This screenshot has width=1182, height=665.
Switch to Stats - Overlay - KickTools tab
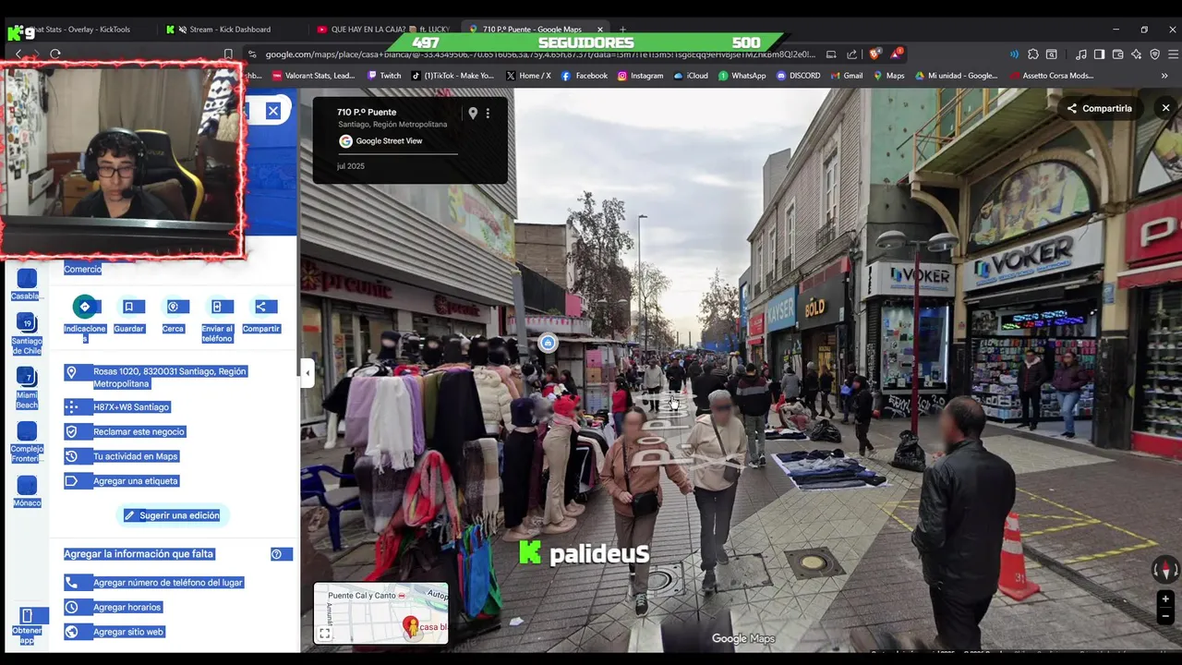pyautogui.click(x=81, y=30)
